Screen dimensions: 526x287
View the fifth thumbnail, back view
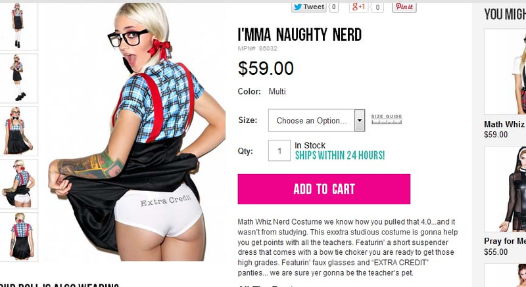[18, 237]
